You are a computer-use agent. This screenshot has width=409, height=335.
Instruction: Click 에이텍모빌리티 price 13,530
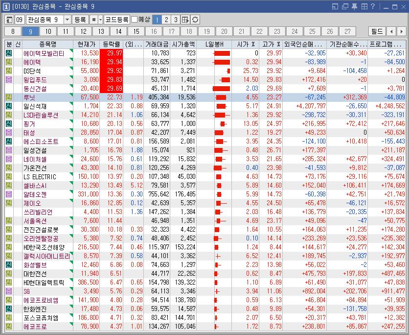click(90, 53)
